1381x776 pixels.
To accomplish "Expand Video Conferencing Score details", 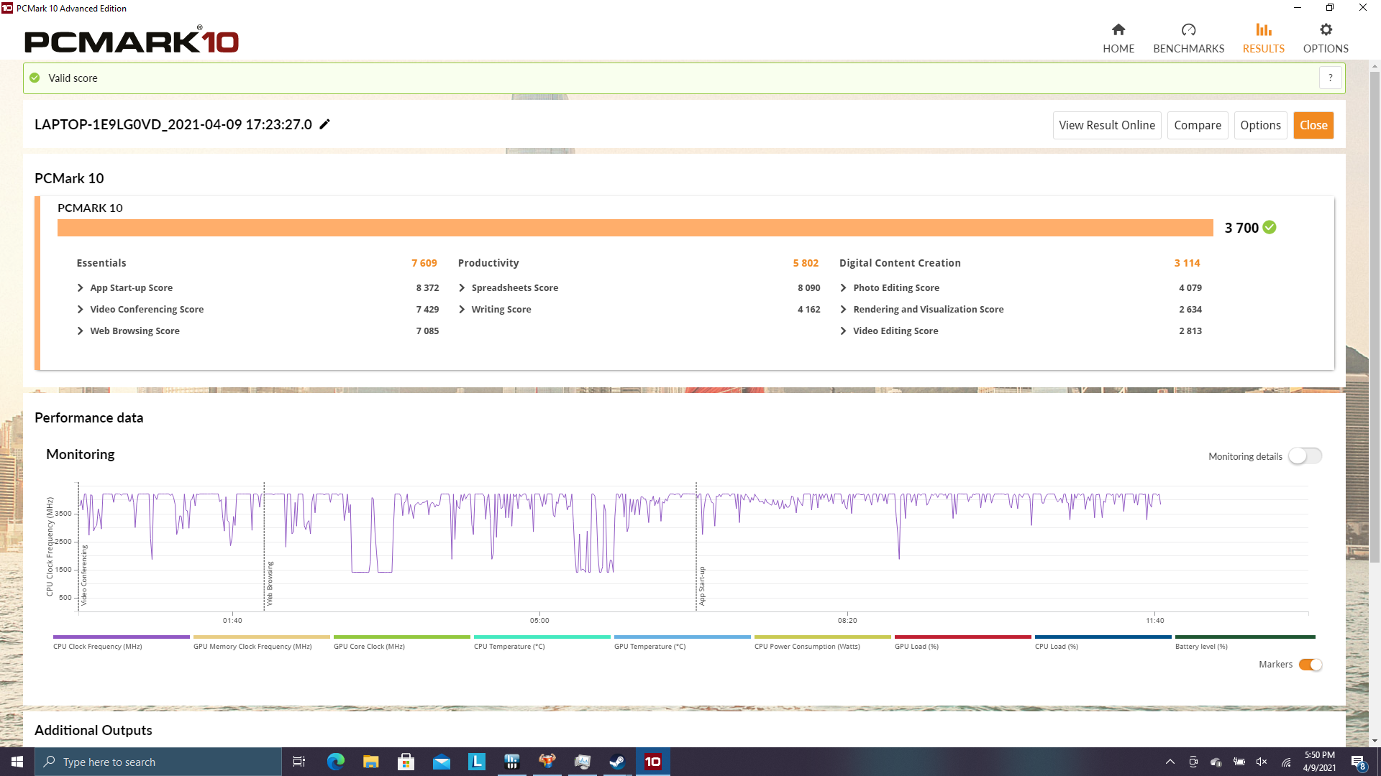I will coord(80,309).
